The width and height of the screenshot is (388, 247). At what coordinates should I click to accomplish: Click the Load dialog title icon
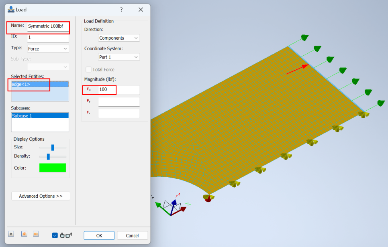point(11,10)
